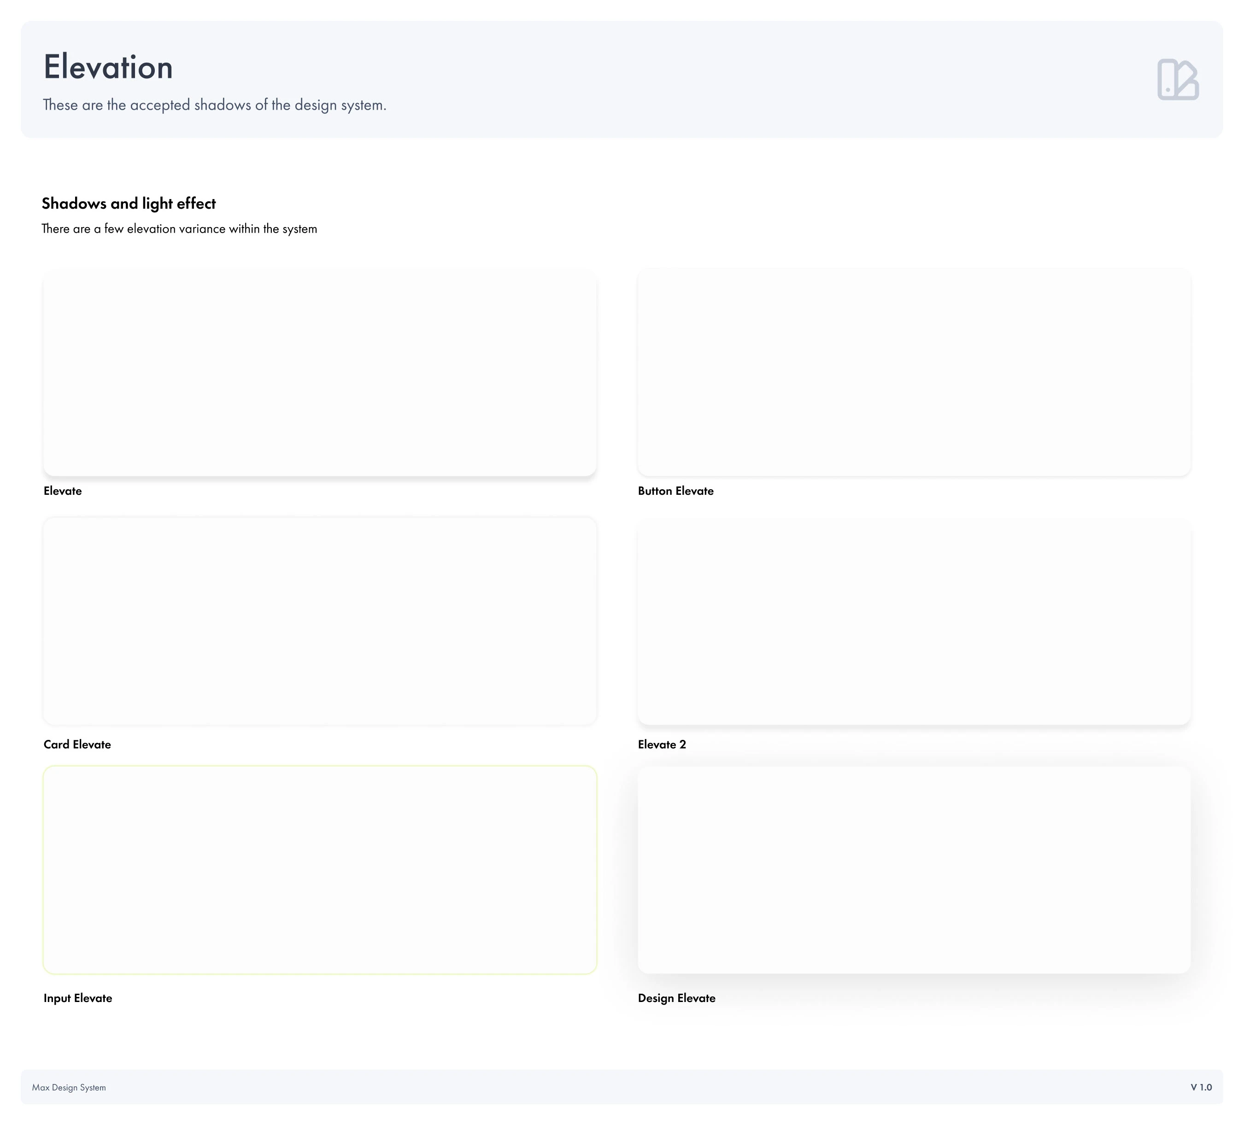Click the design system swatch icon
The height and width of the screenshot is (1125, 1244).
[x=1177, y=80]
